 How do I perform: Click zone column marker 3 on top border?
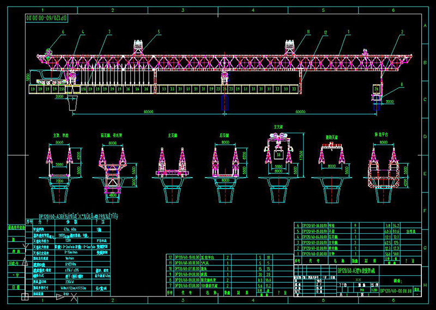click(x=183, y=10)
